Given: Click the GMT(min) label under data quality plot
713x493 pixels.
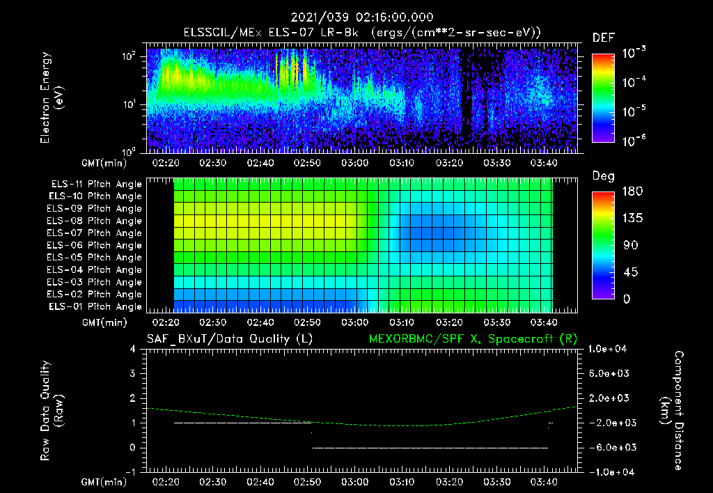Looking at the screenshot, I should pyautogui.click(x=104, y=482).
